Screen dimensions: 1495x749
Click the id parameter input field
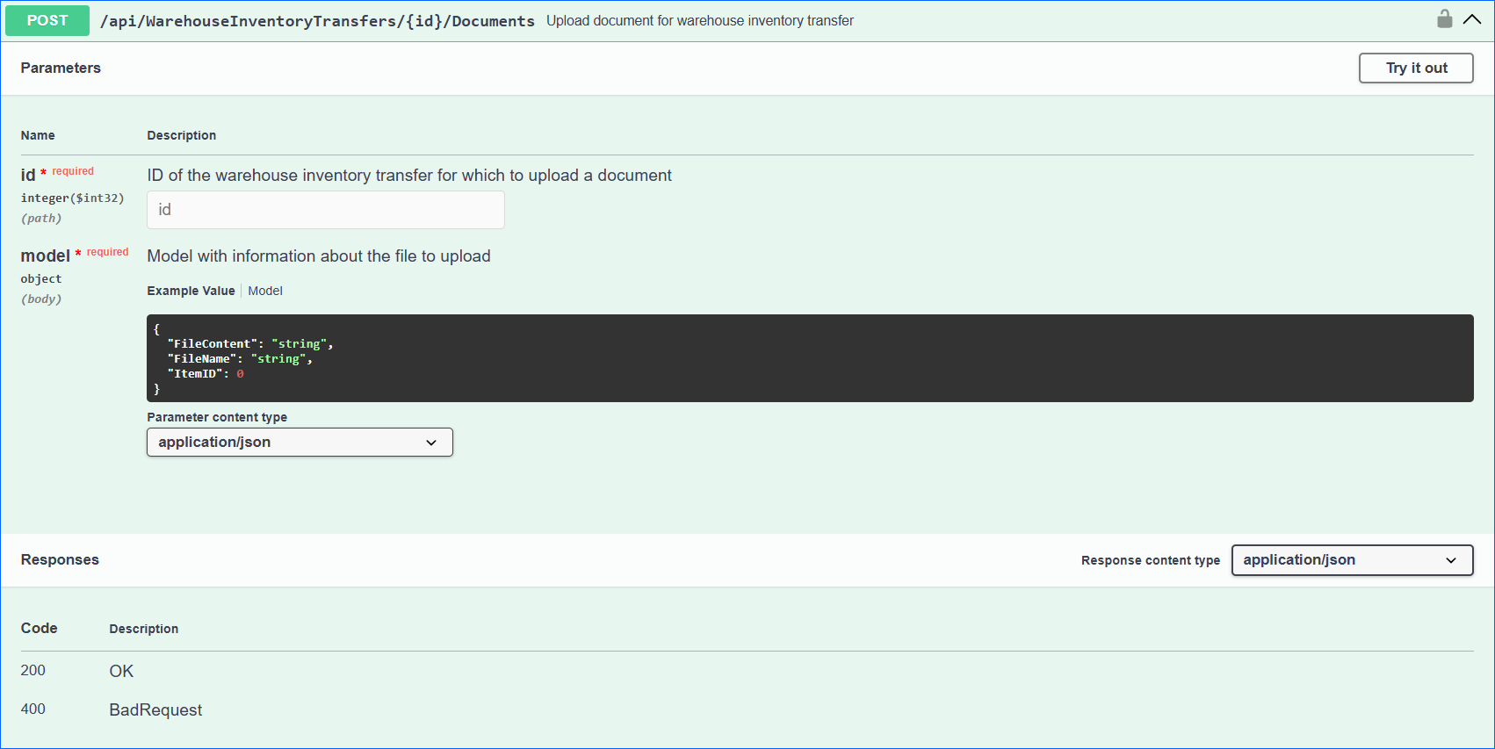(x=325, y=210)
